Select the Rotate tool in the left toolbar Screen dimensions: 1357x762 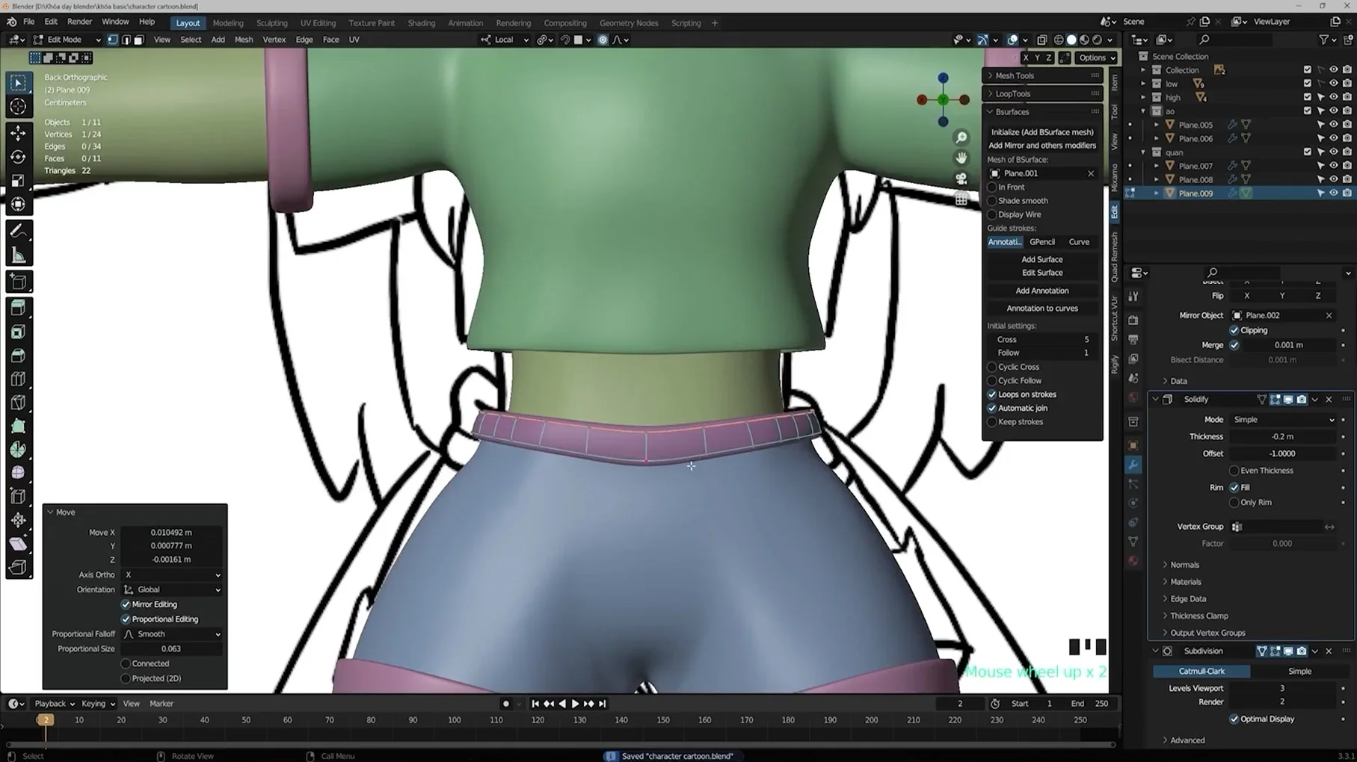click(18, 157)
